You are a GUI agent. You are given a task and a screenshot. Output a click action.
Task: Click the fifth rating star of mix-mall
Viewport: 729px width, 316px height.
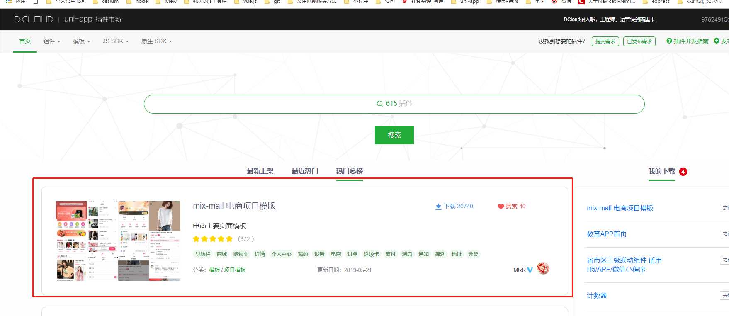point(229,239)
